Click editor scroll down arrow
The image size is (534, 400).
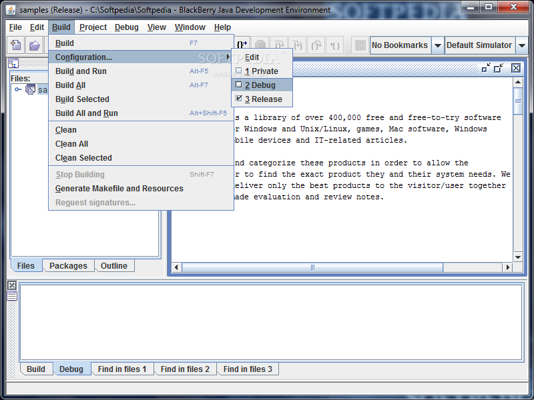pos(518,257)
